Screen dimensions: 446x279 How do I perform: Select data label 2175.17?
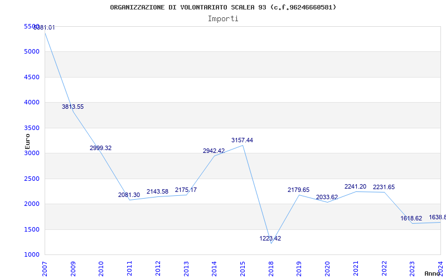coord(186,190)
